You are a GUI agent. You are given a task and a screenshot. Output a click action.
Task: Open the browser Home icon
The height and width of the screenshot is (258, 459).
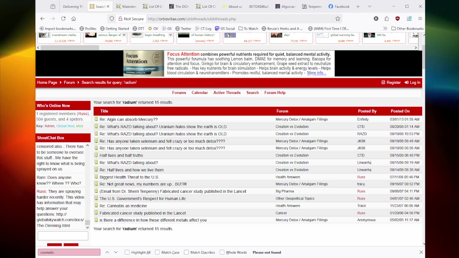pos(74,19)
